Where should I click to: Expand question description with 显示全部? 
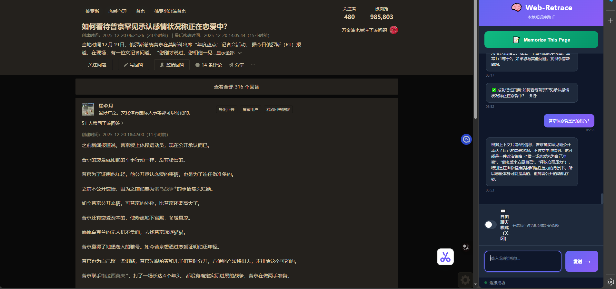pos(228,53)
